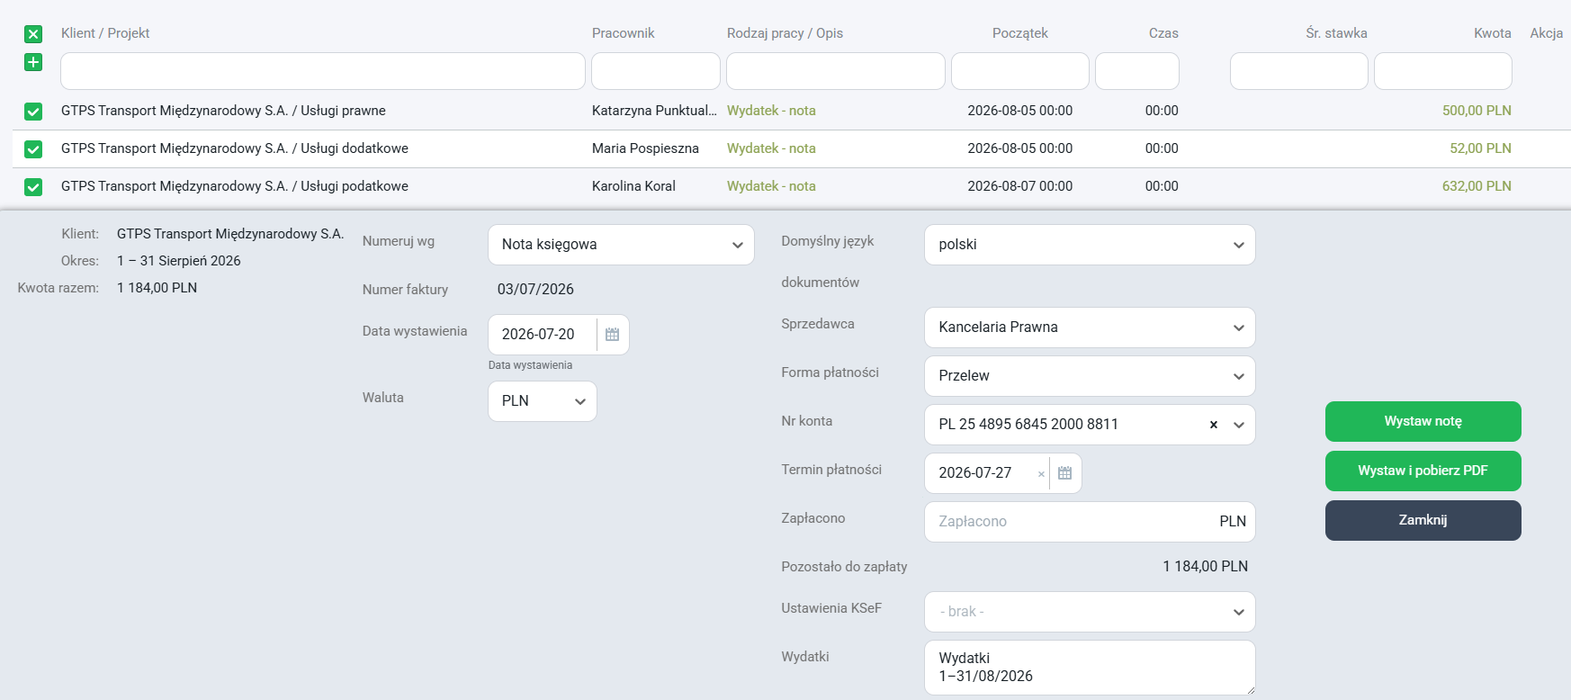
Task: Open the Domyślny język polski dropdown
Action: point(1090,245)
